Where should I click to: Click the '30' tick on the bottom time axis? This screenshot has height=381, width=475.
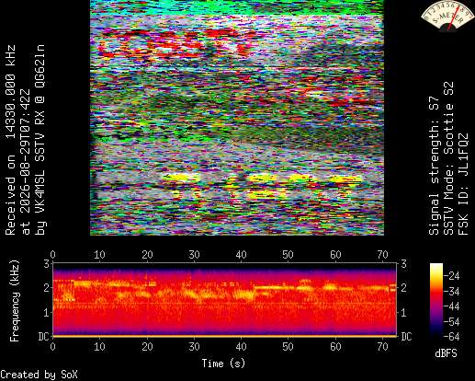pos(194,347)
